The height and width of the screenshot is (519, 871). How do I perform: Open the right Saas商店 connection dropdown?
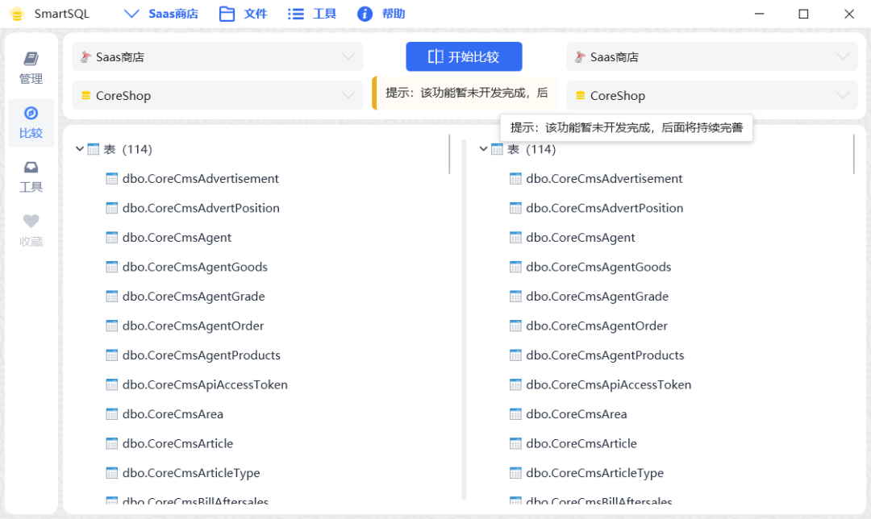point(712,56)
